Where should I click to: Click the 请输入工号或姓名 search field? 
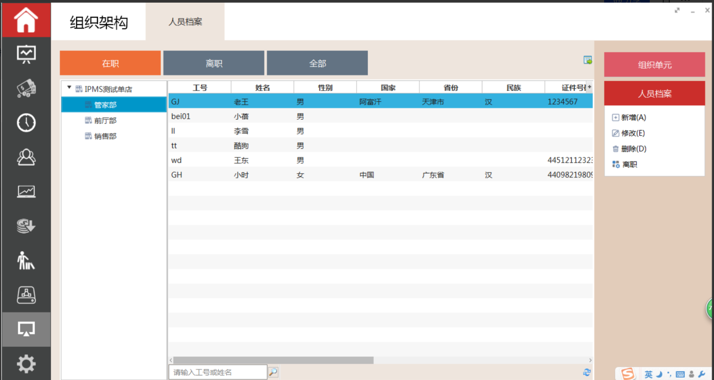pyautogui.click(x=217, y=372)
